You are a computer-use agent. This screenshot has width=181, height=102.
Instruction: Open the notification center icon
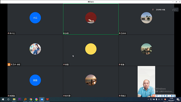(x=178, y=99)
